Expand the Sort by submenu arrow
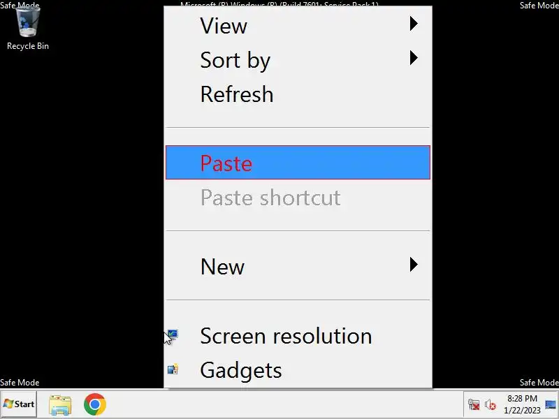Image resolution: width=559 pixels, height=419 pixels. tap(414, 59)
